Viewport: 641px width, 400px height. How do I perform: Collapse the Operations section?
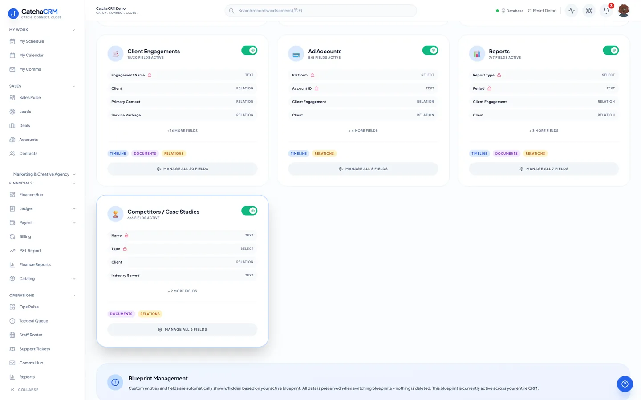[74, 296]
